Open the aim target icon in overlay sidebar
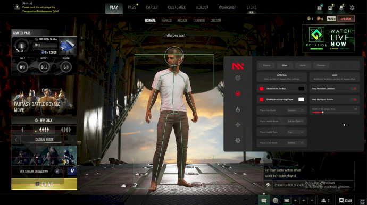Screen dimensions: 367x205 pos(238,78)
